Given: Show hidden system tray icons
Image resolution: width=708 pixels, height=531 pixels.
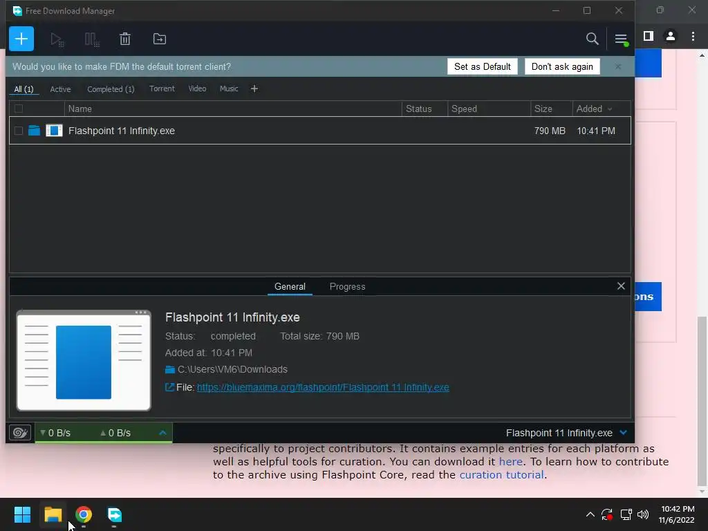Looking at the screenshot, I should (590, 514).
